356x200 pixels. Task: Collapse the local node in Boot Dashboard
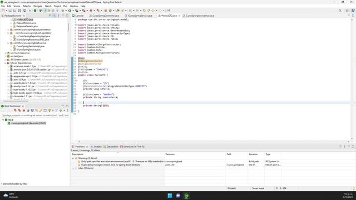[3, 120]
